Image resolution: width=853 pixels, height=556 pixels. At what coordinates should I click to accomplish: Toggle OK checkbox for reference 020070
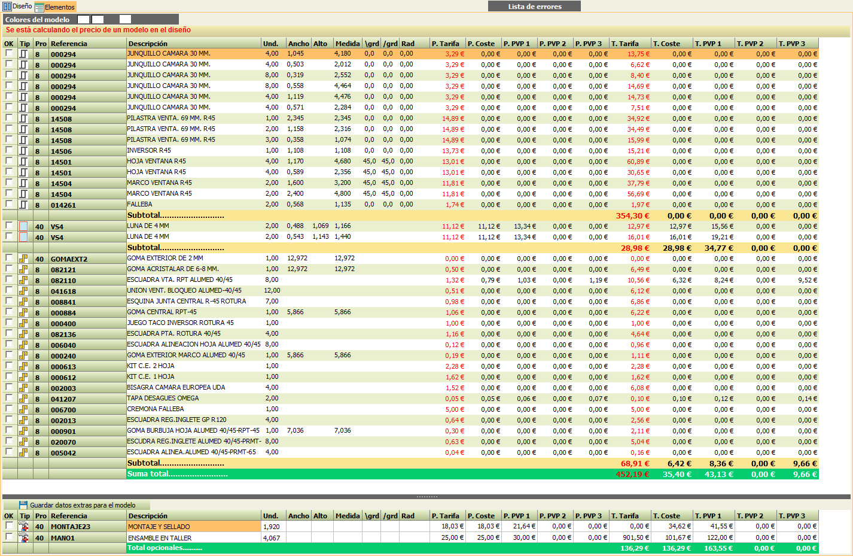[x=9, y=441]
